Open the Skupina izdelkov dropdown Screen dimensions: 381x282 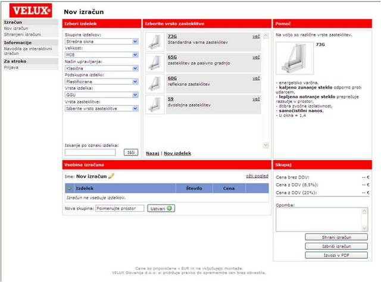point(102,42)
